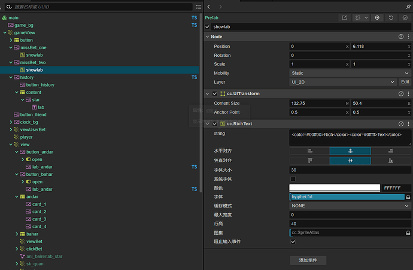Open the Layer UI_2D dropdown
The image size is (413, 270).
(343, 82)
